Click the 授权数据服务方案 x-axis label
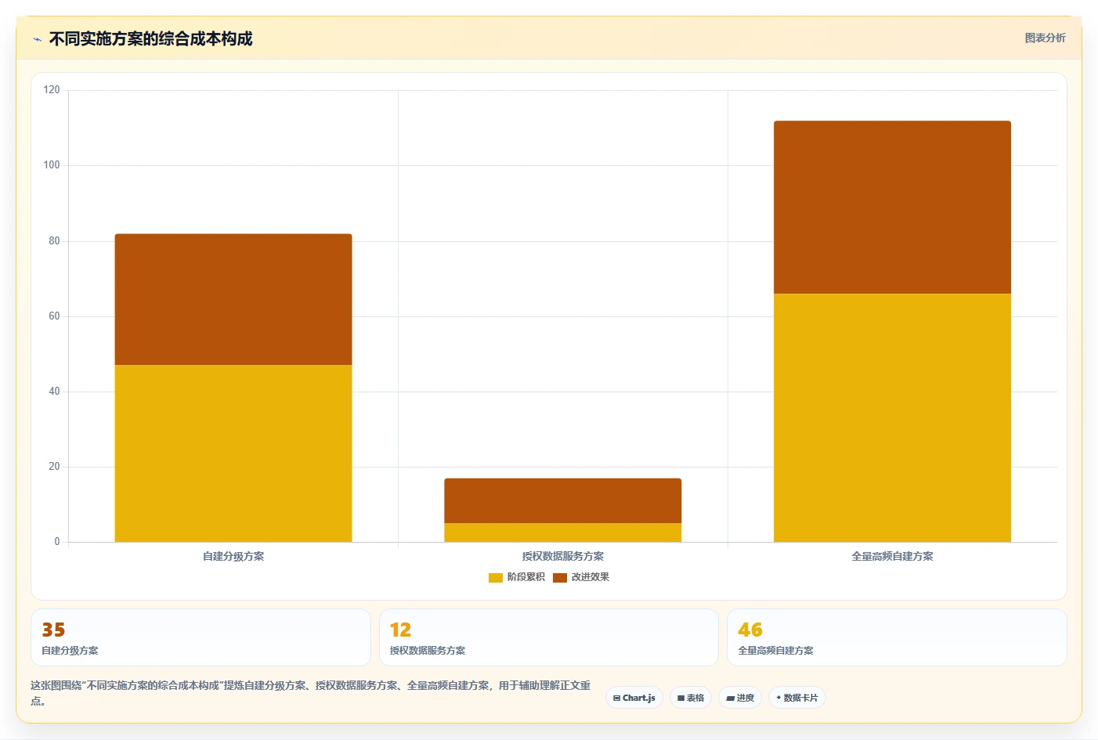Image resolution: width=1098 pixels, height=740 pixels. [x=563, y=557]
